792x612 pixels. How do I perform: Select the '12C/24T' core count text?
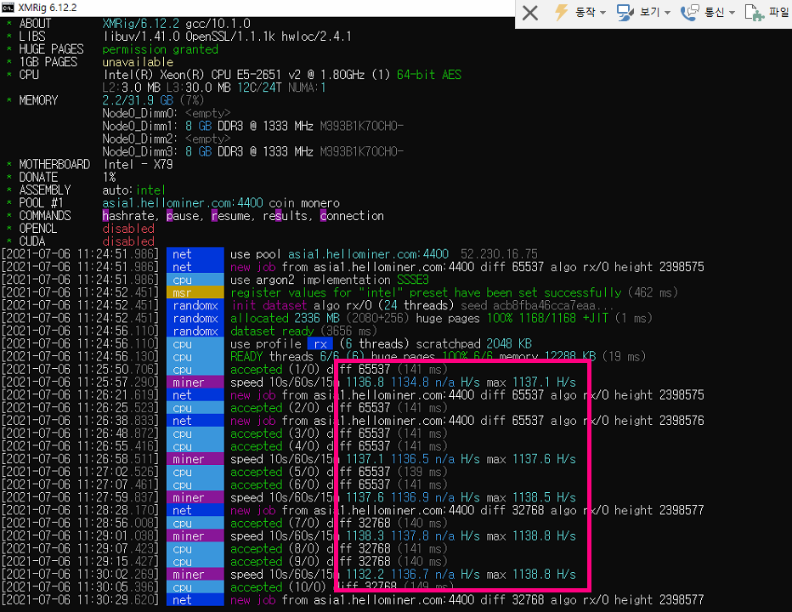click(260, 88)
